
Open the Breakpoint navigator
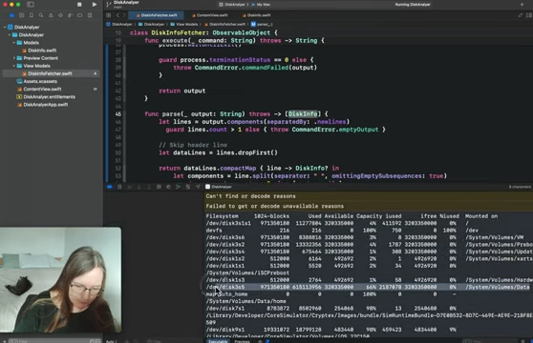coord(80,15)
